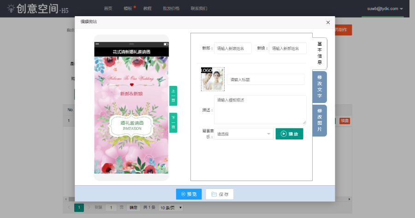This screenshot has width=415, height=218.
Task: Click the 预览 preview button
Action: [x=189, y=194]
